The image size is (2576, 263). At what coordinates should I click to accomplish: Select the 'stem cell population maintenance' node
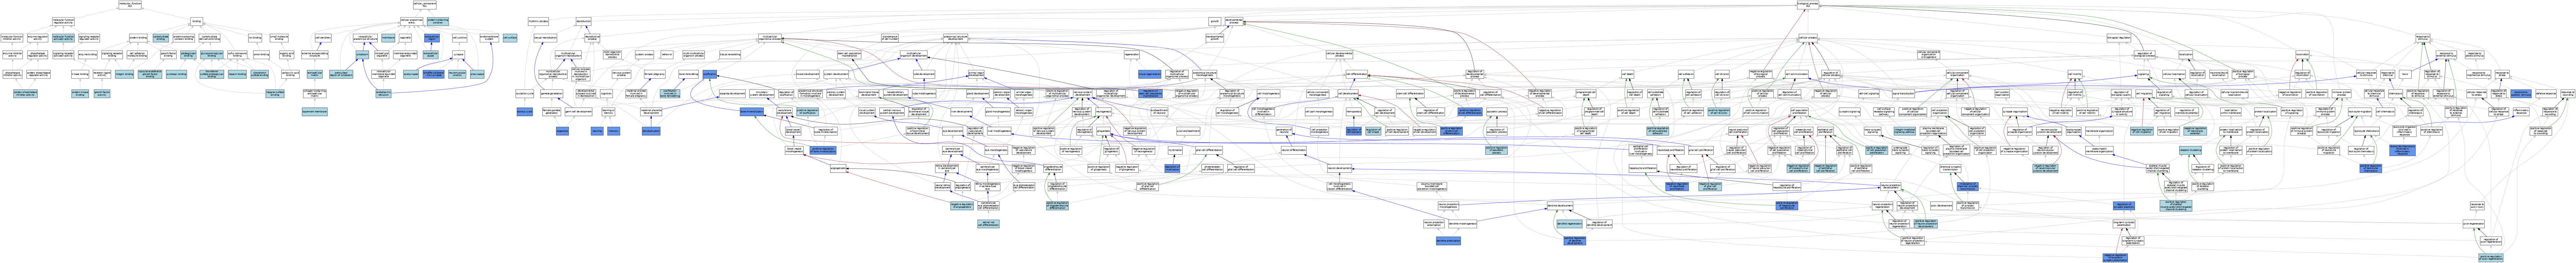[849, 55]
